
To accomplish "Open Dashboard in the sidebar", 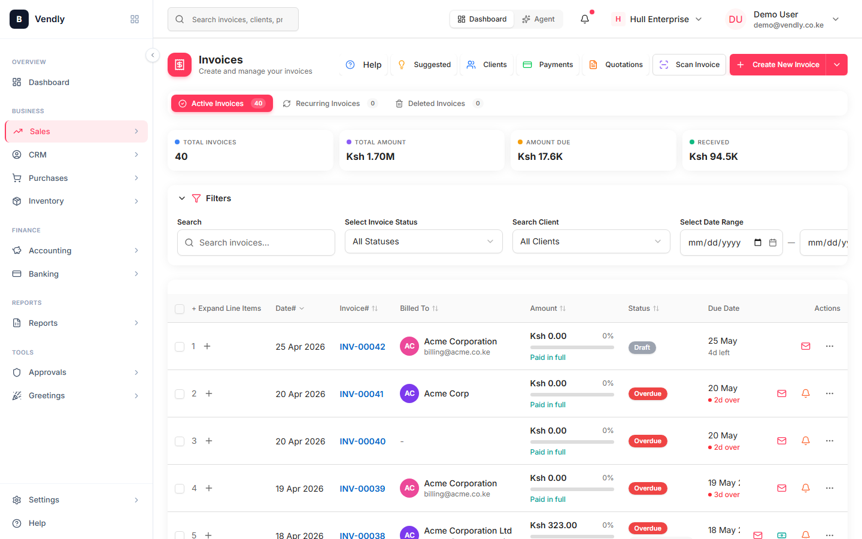I will pos(76,82).
